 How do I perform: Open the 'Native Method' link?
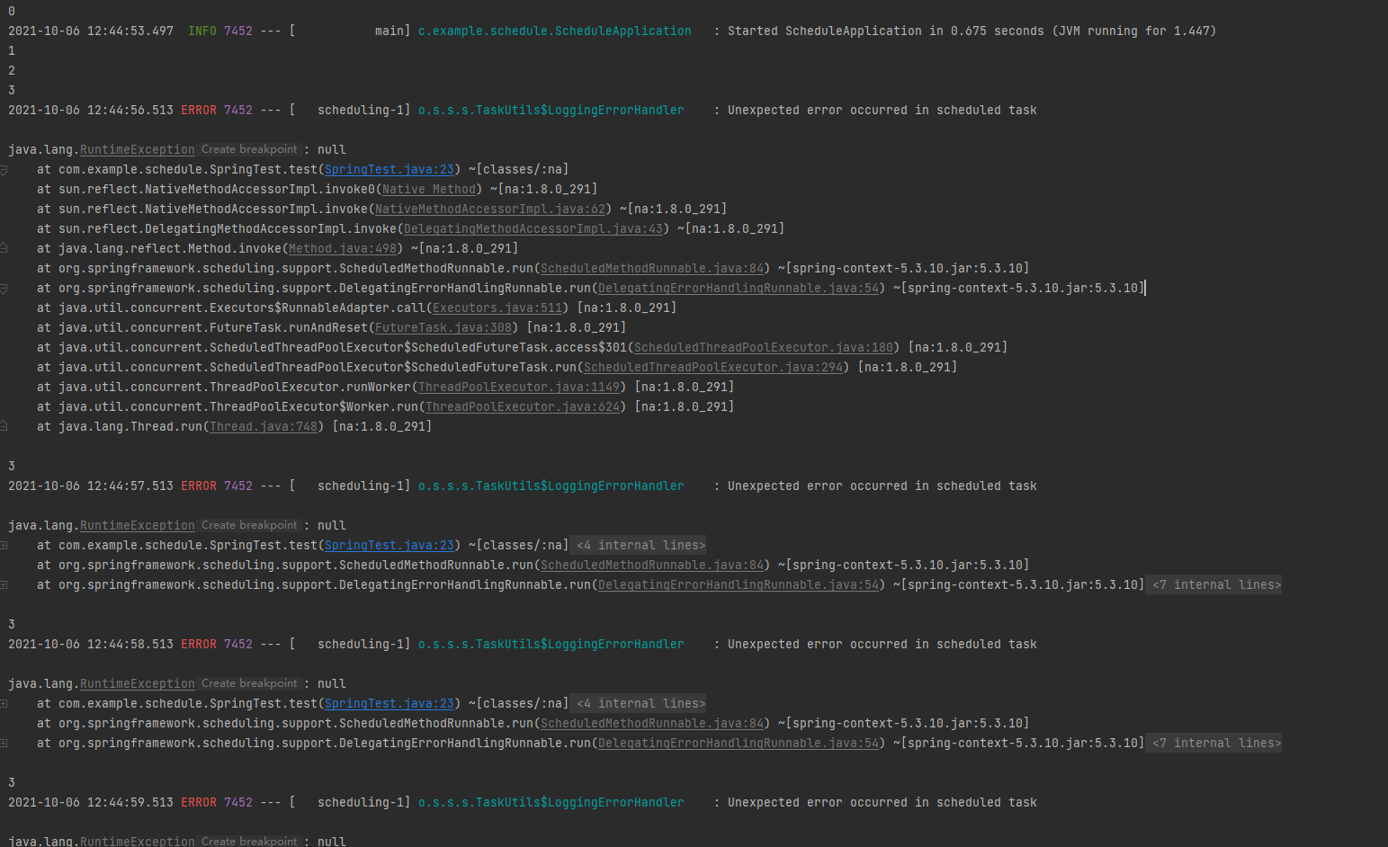(429, 189)
